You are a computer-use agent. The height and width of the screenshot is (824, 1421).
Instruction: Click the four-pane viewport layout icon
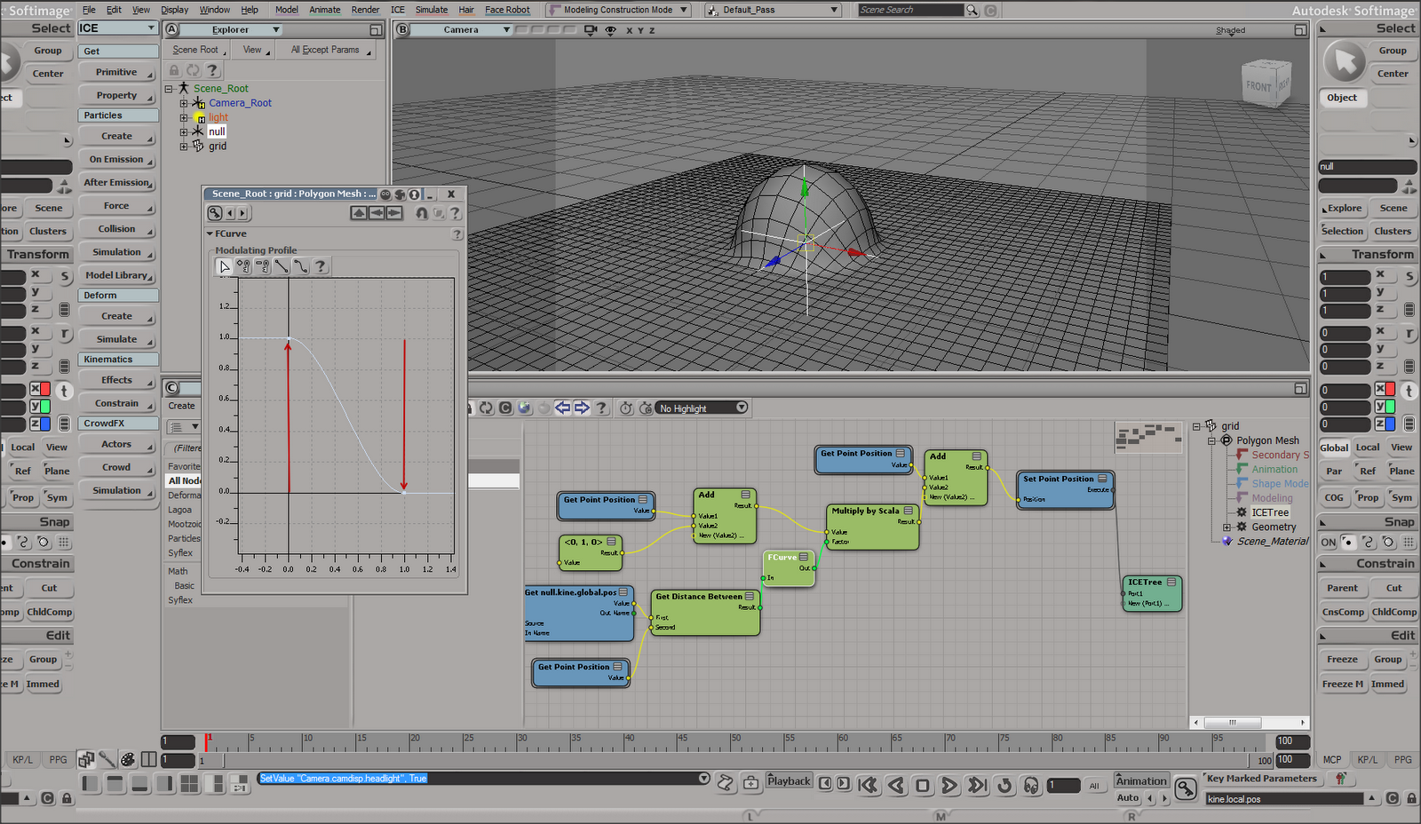tap(189, 783)
